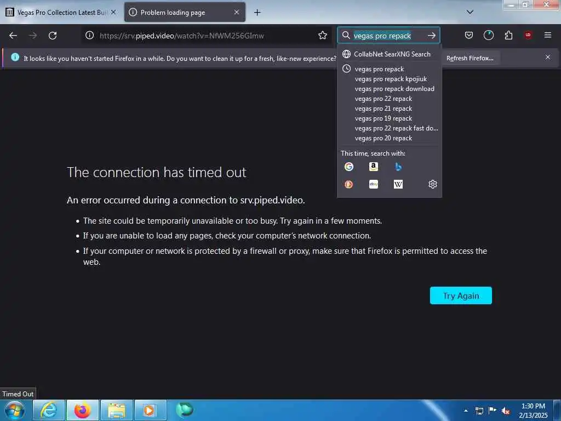Open a new tab
This screenshot has height=421, width=561.
tap(257, 13)
